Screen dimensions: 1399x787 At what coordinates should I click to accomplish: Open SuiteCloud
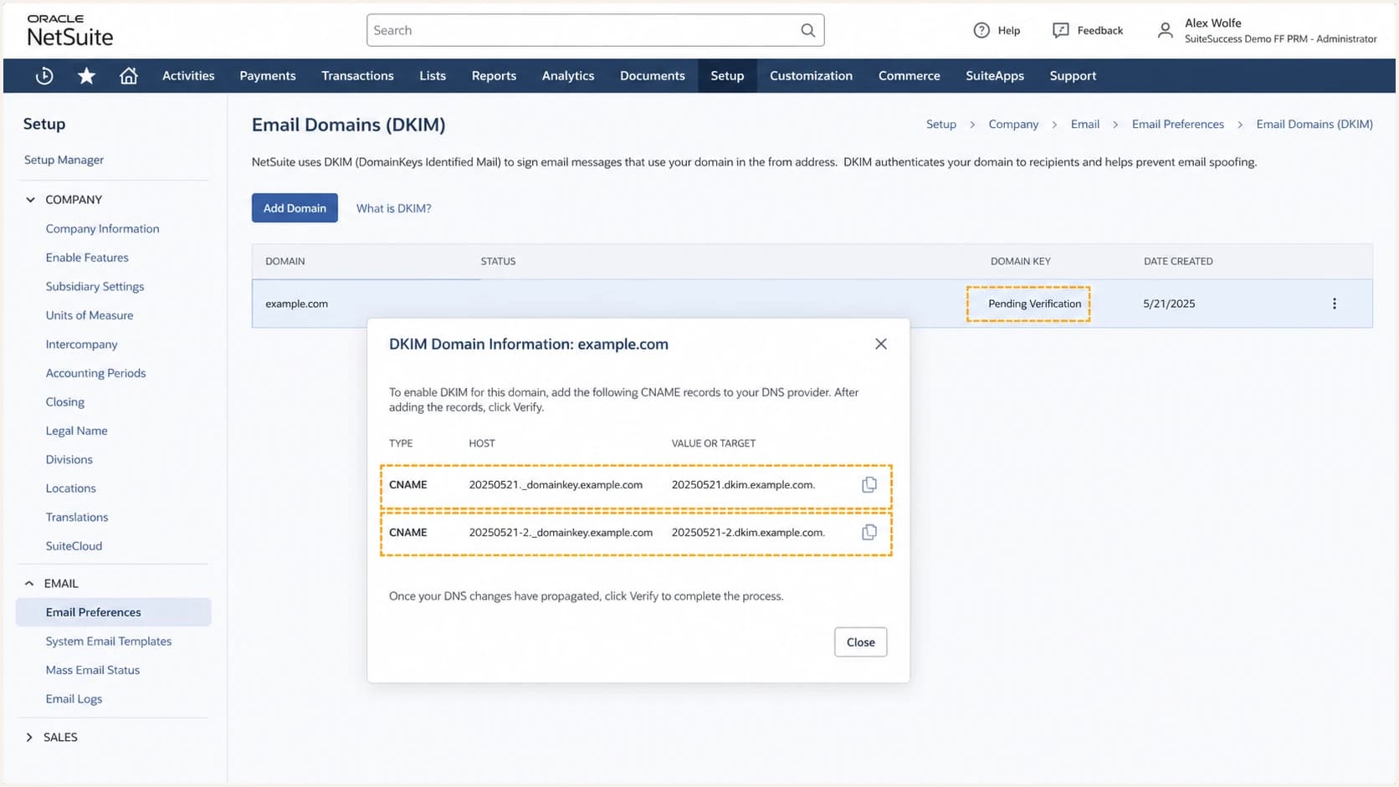click(74, 546)
